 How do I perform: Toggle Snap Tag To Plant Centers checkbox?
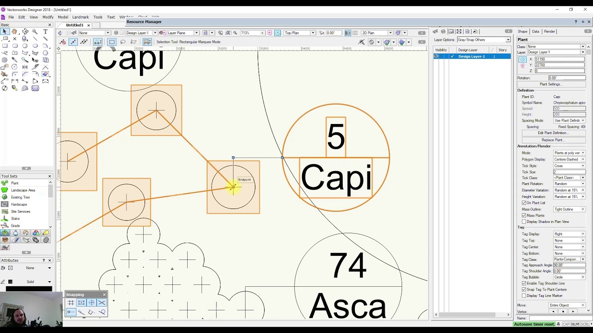pyautogui.click(x=524, y=290)
